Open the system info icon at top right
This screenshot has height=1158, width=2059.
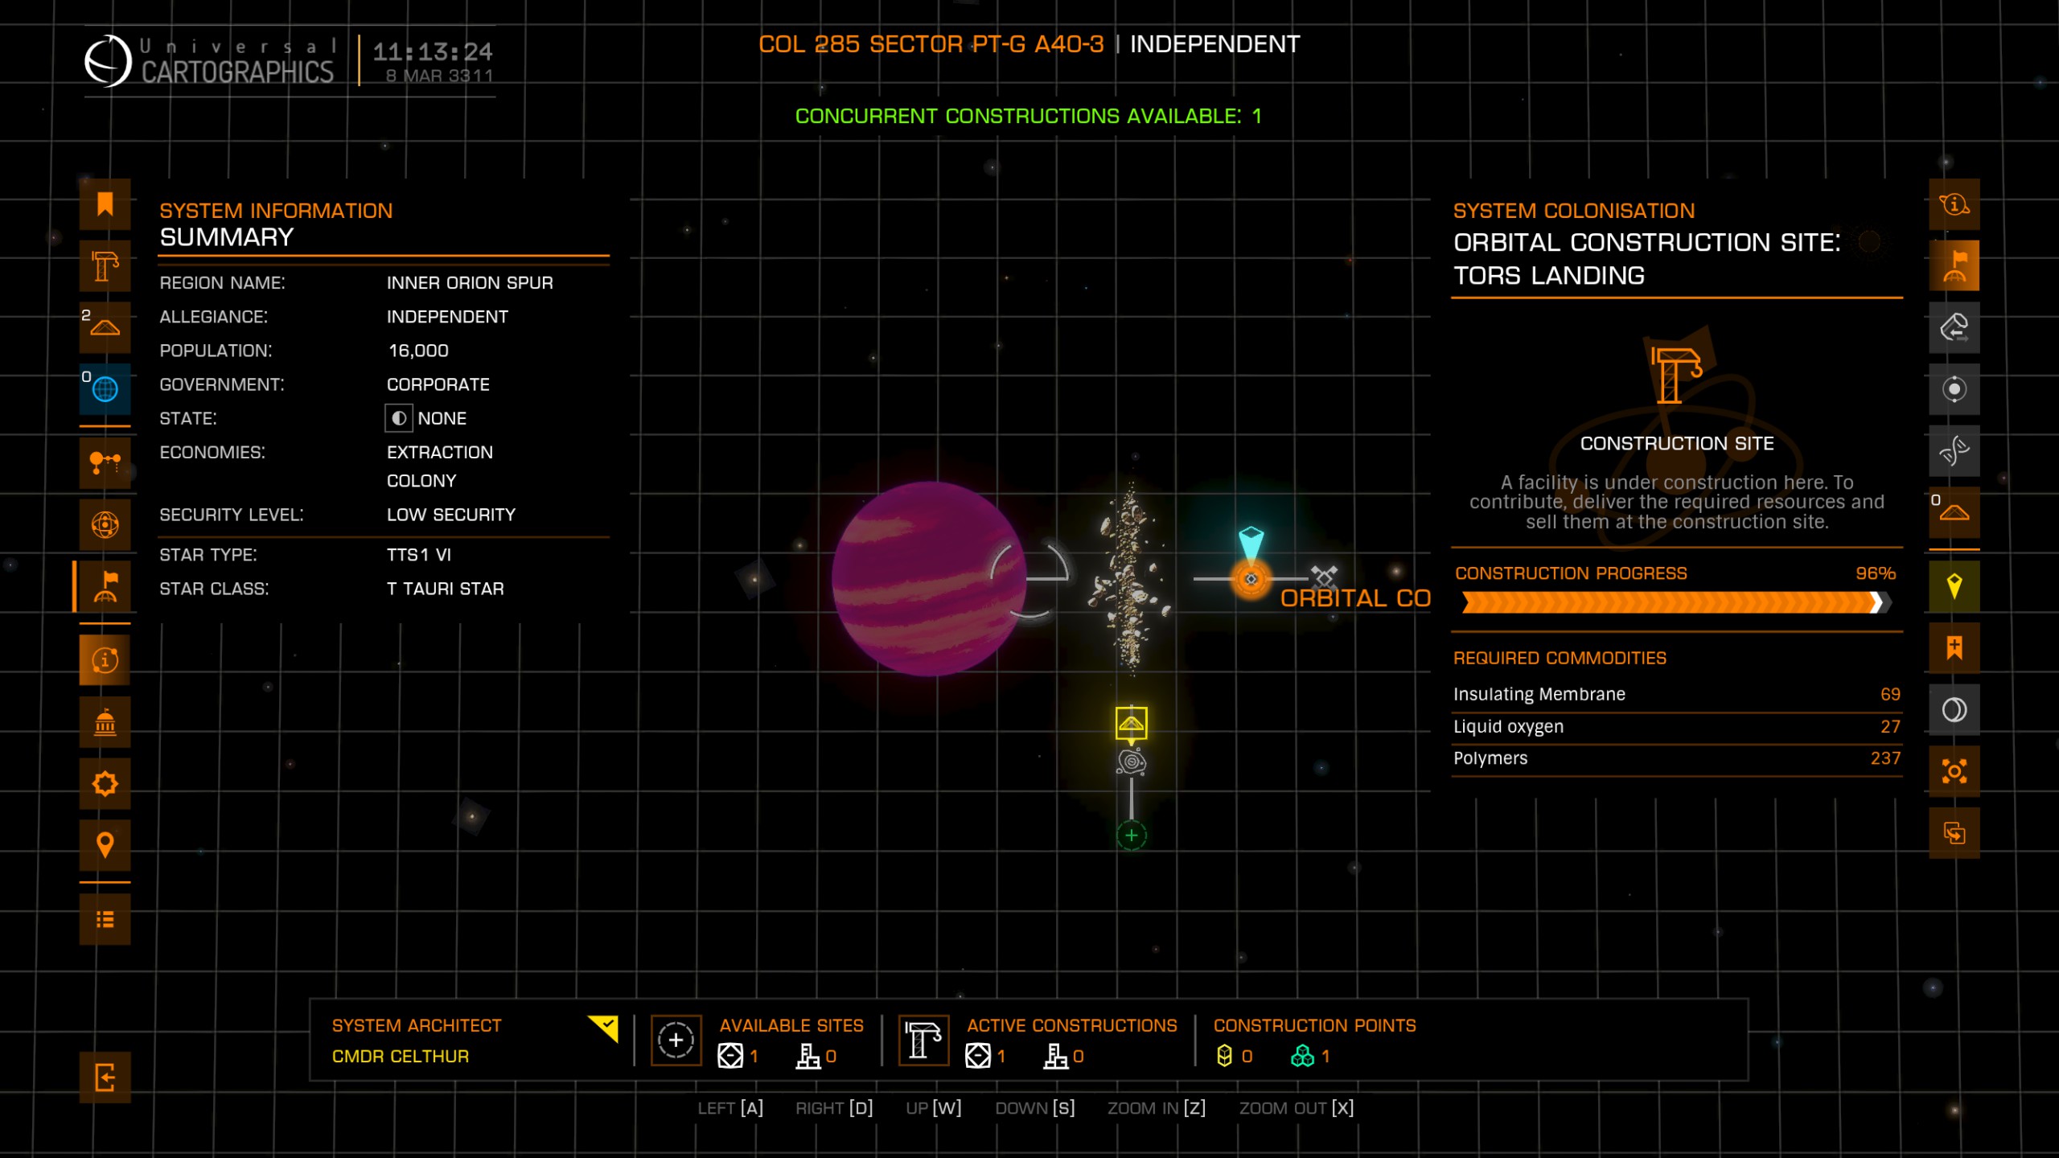[1954, 204]
